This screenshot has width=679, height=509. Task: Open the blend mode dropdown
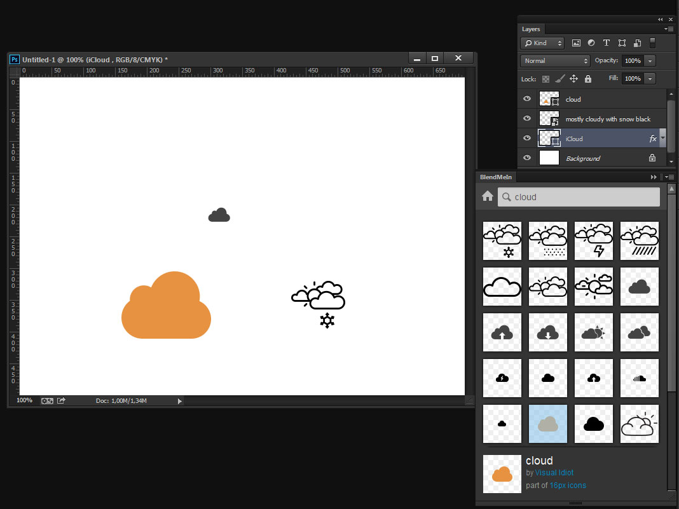[x=554, y=60]
